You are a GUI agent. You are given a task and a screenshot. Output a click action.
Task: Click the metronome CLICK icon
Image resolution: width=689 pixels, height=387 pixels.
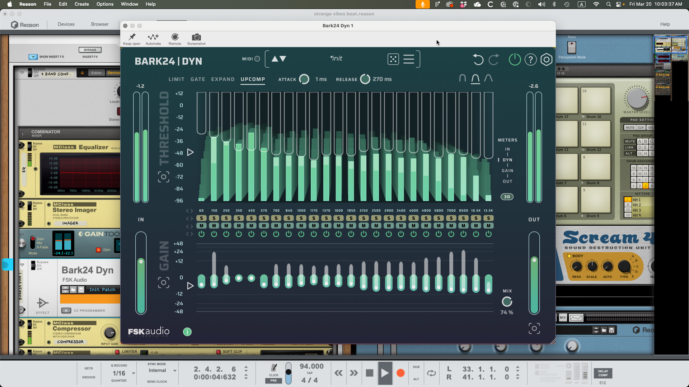click(274, 368)
